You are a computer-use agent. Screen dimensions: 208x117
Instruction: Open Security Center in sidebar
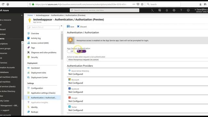pyautogui.click(x=5, y=101)
